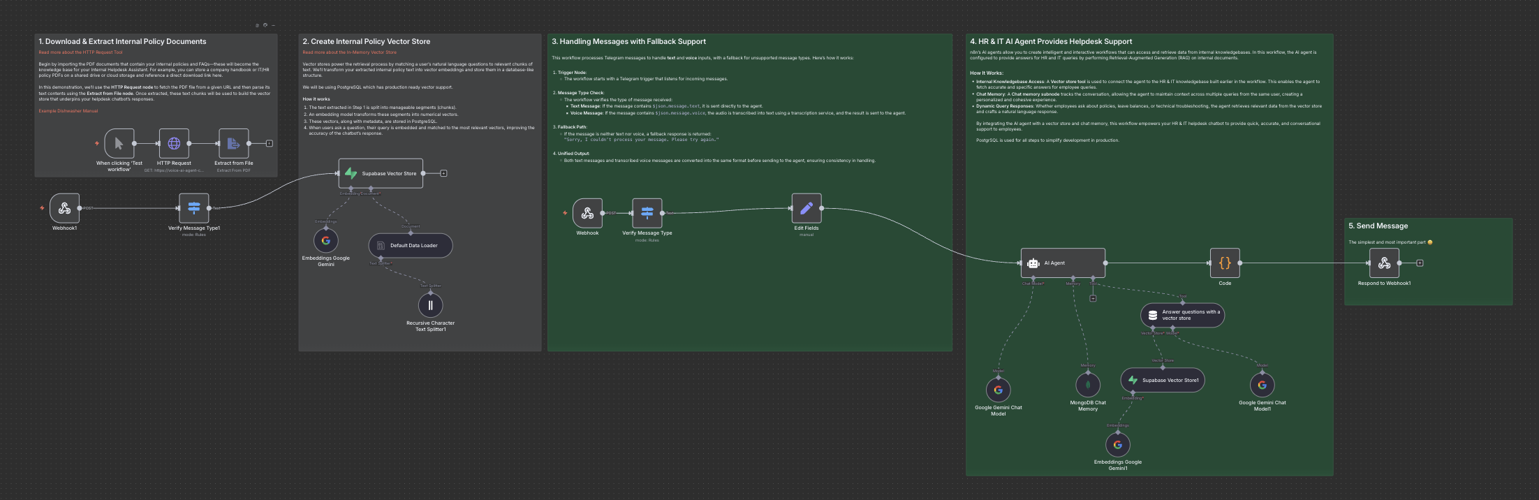Image resolution: width=1539 pixels, height=500 pixels.
Task: Select '4. HR & IT AI Agent Provides Helpdesk Support' heading
Action: 1051,42
